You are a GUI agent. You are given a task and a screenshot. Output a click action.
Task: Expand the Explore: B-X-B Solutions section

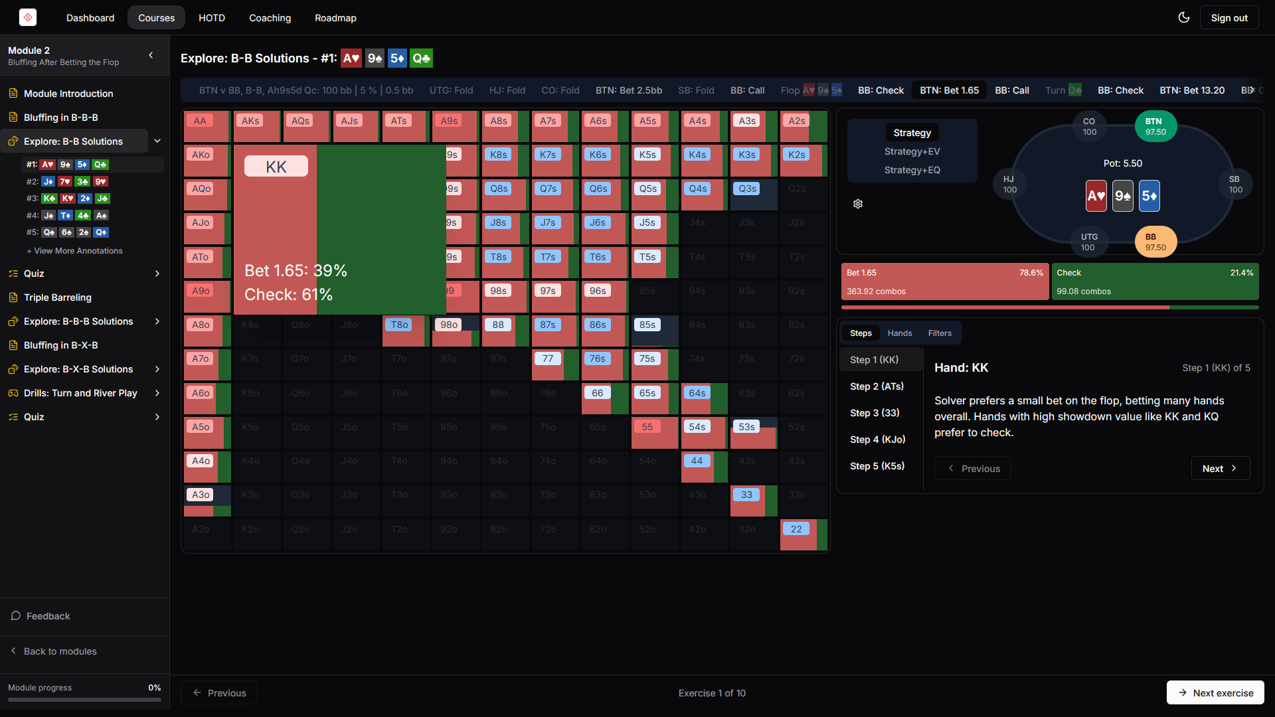coord(157,369)
